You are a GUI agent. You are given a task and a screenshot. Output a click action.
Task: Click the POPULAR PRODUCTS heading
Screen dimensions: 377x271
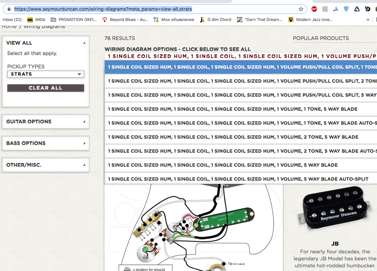pyautogui.click(x=321, y=38)
